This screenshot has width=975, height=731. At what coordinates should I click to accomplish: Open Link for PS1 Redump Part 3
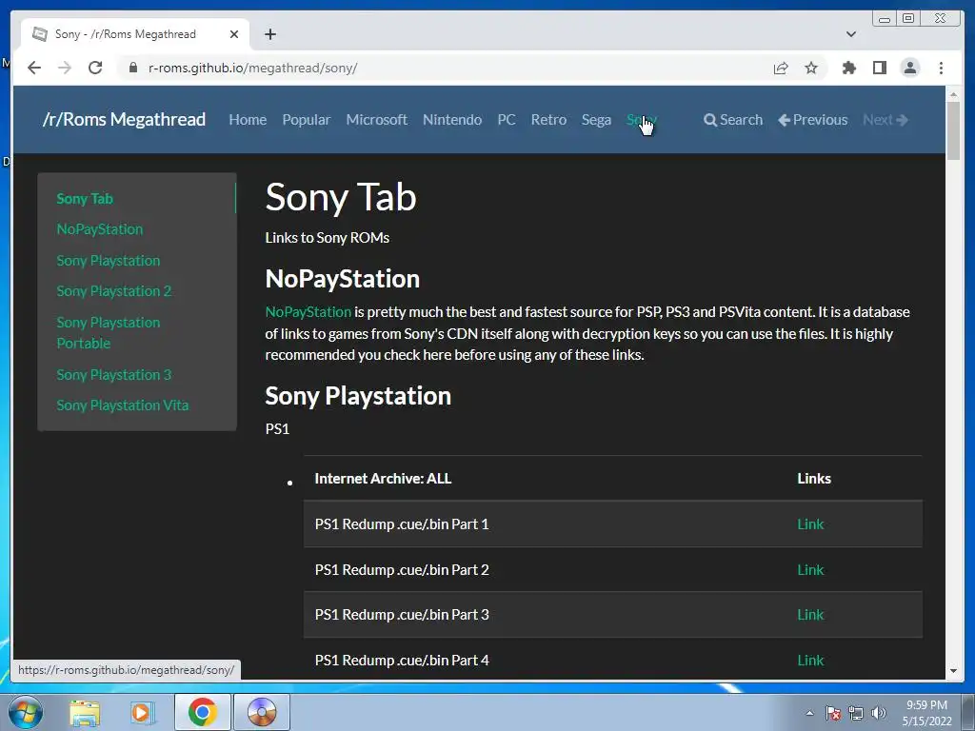pos(810,615)
